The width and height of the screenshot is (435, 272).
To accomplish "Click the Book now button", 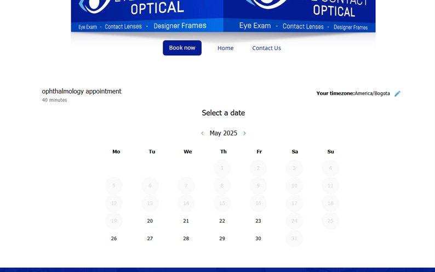I will coord(182,48).
